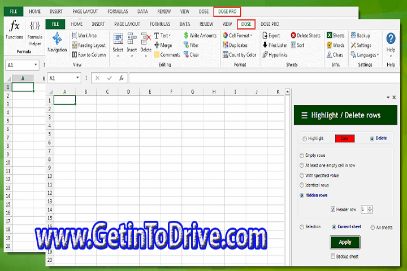This screenshot has height=271, width=407.
Task: Open PAGE LAYOUT tab in back window
Action: (85, 11)
